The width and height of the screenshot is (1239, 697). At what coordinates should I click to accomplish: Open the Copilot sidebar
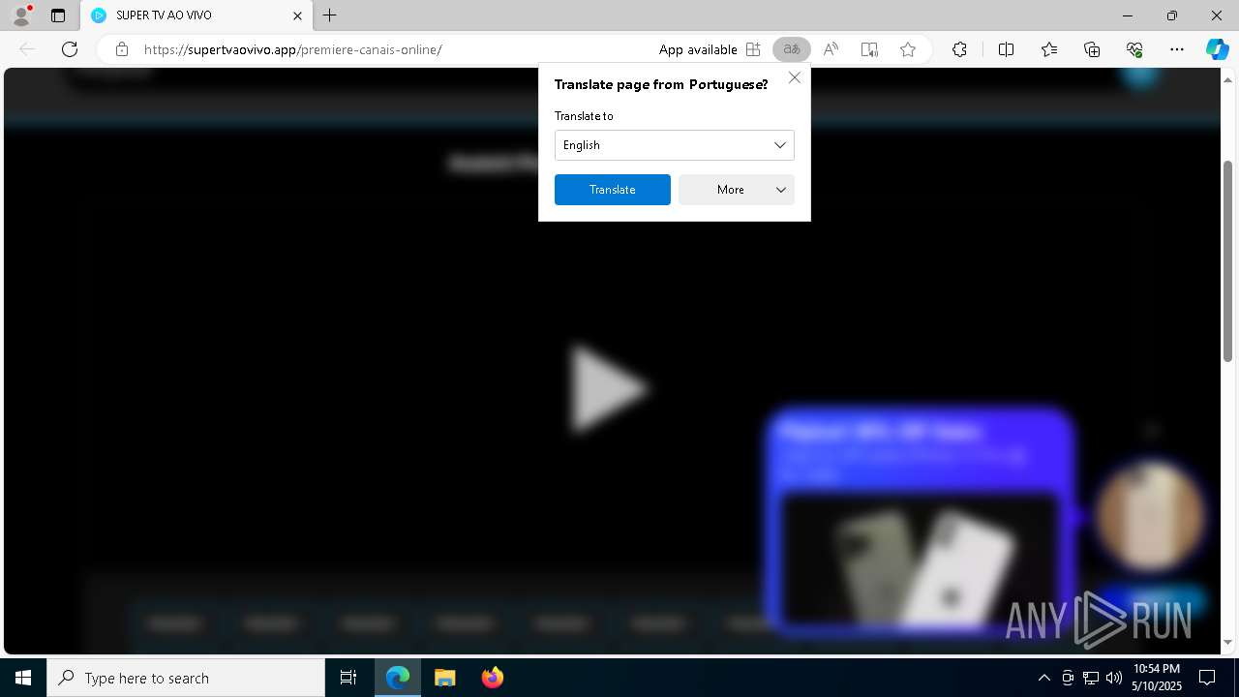(x=1217, y=49)
